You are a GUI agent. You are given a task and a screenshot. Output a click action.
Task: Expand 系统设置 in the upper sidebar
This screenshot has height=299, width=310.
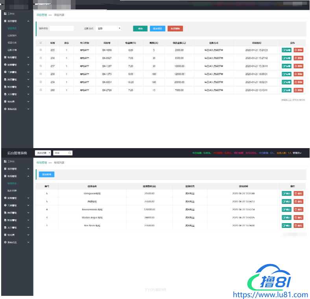pos(16,108)
